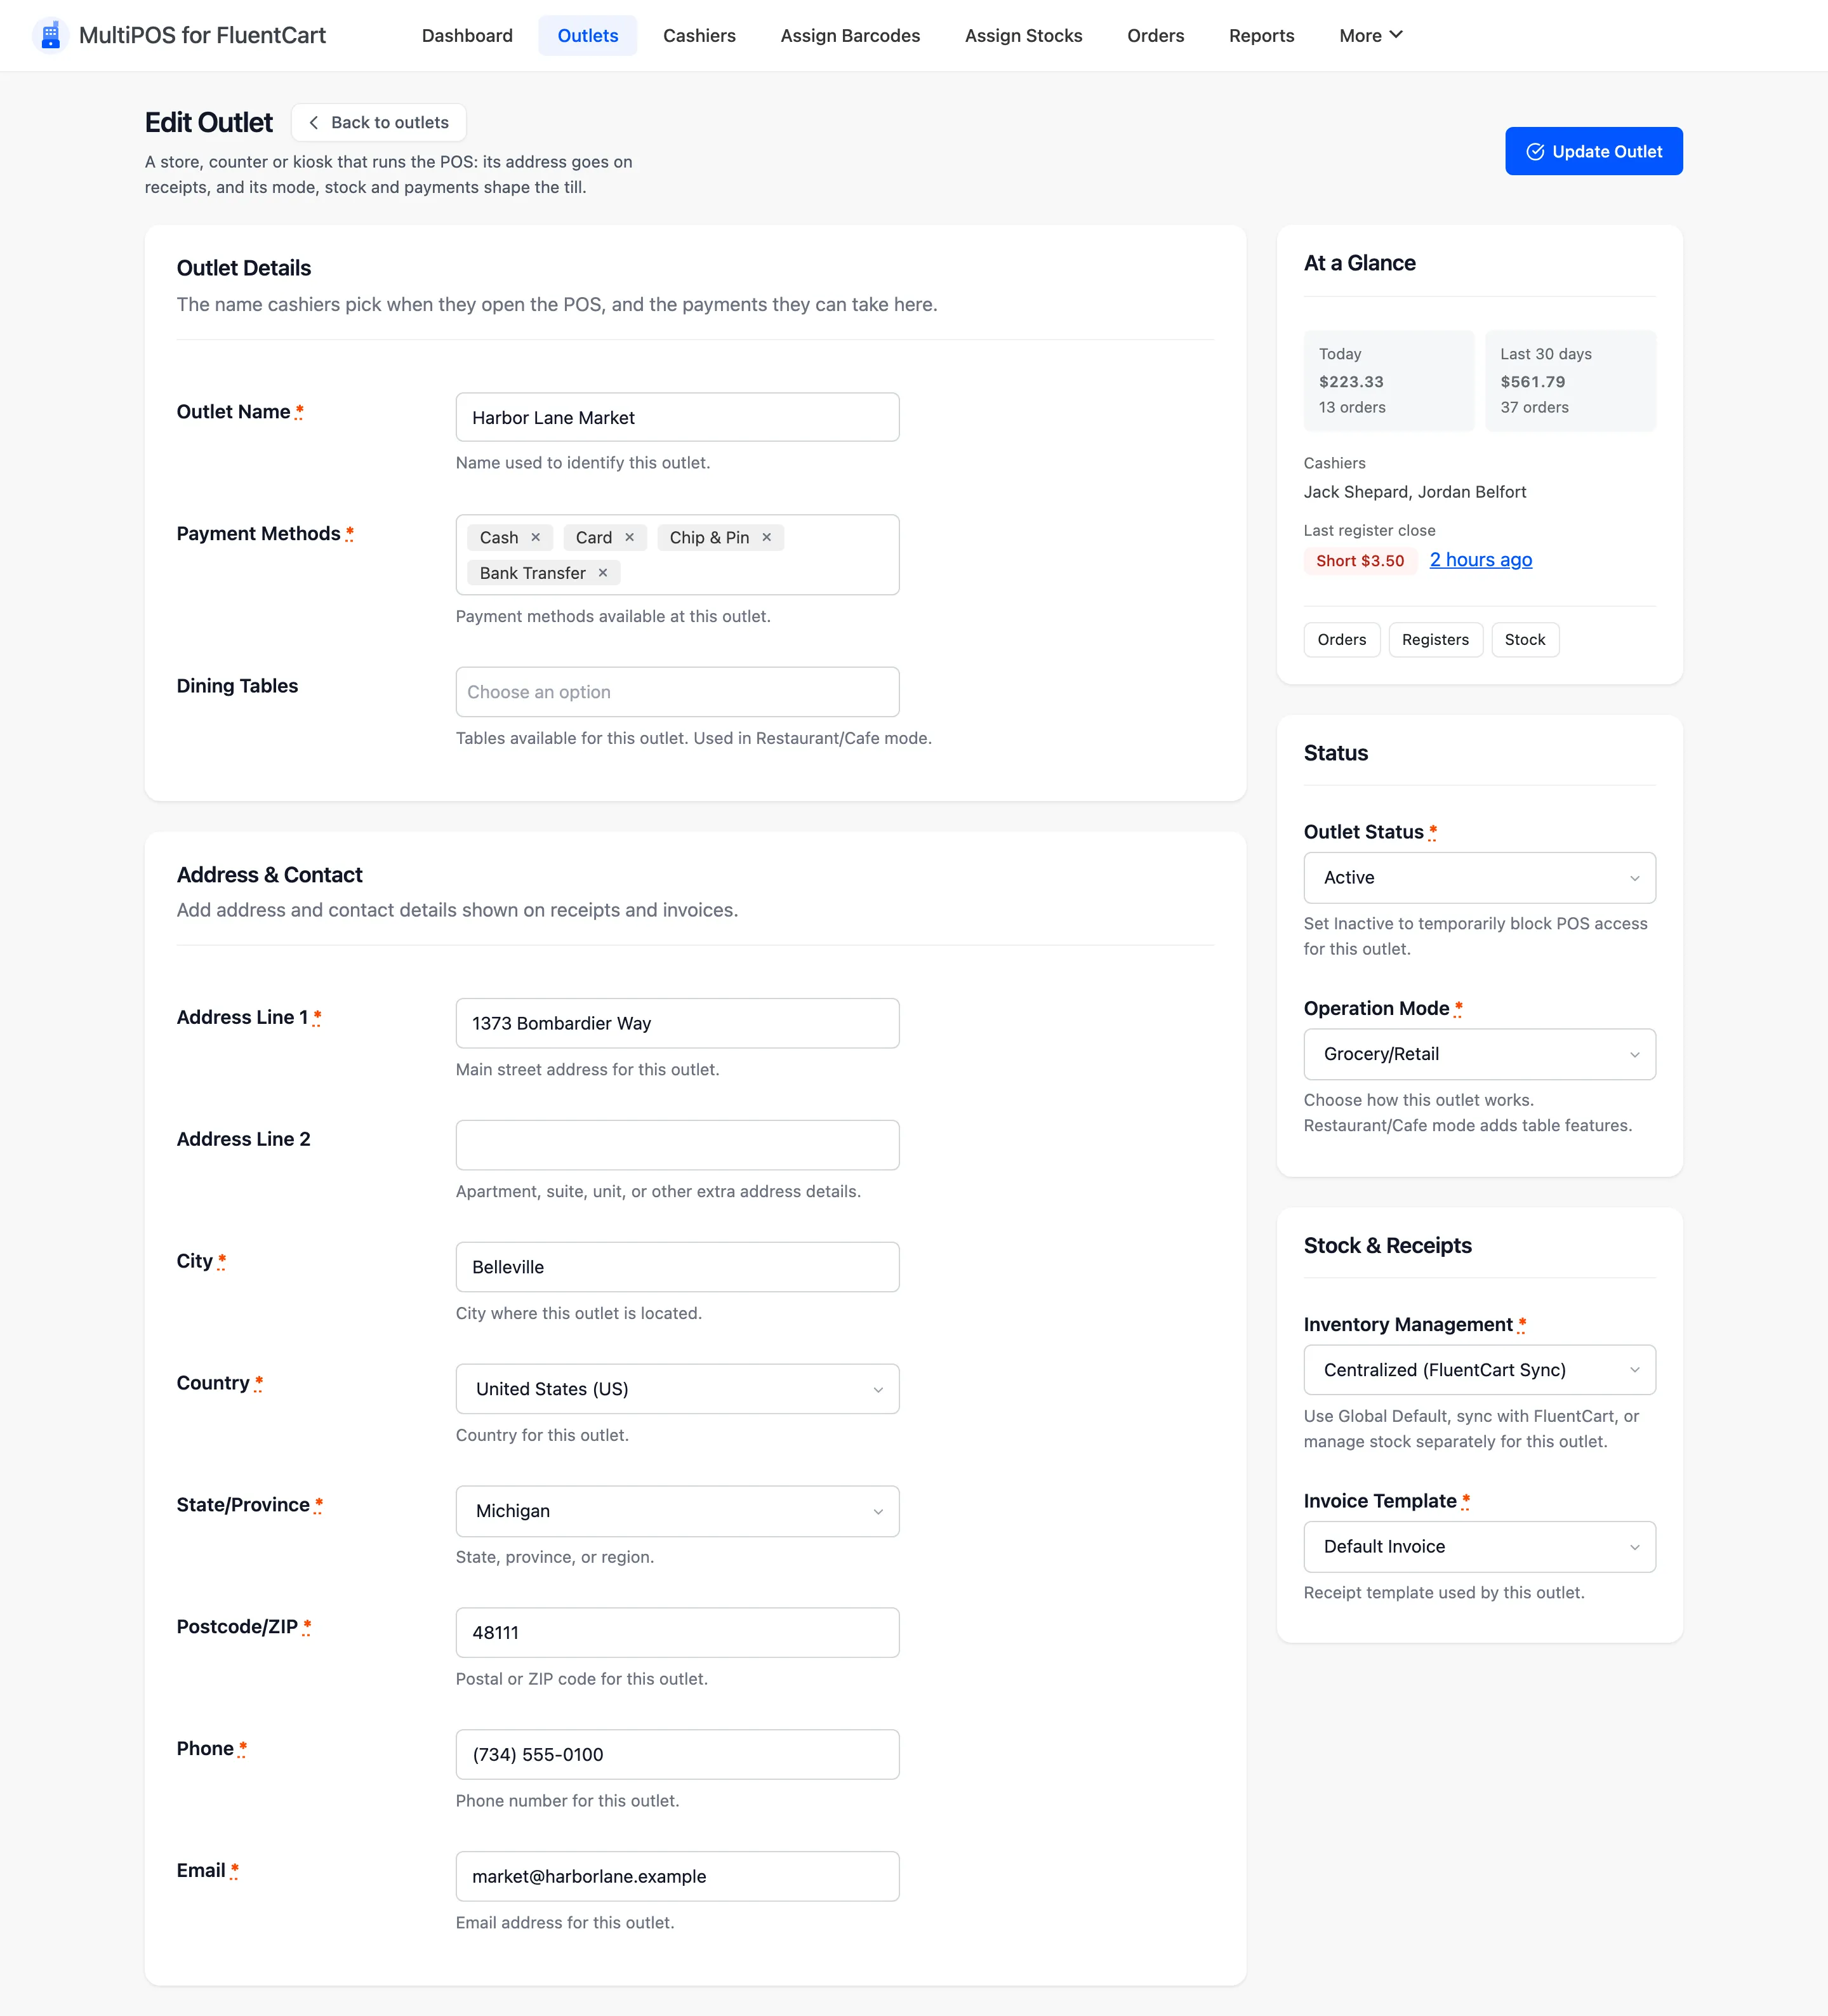Image resolution: width=1828 pixels, height=2016 pixels.
Task: Click the Address Line 1 field
Action: pyautogui.click(x=677, y=1023)
